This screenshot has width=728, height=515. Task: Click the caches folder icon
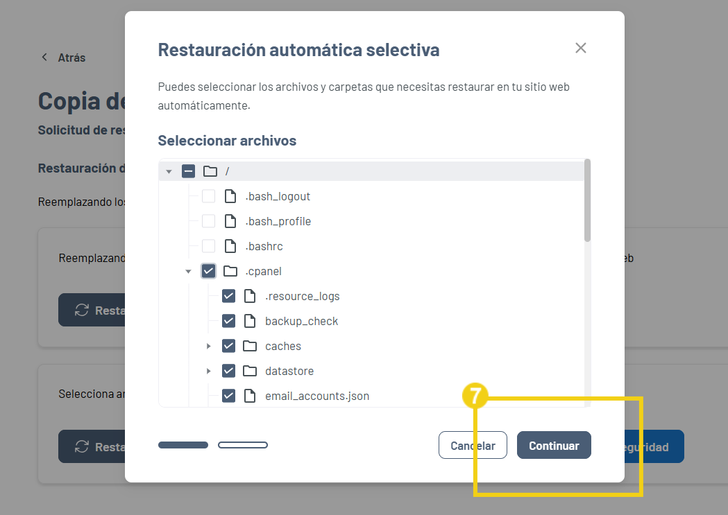tap(250, 346)
